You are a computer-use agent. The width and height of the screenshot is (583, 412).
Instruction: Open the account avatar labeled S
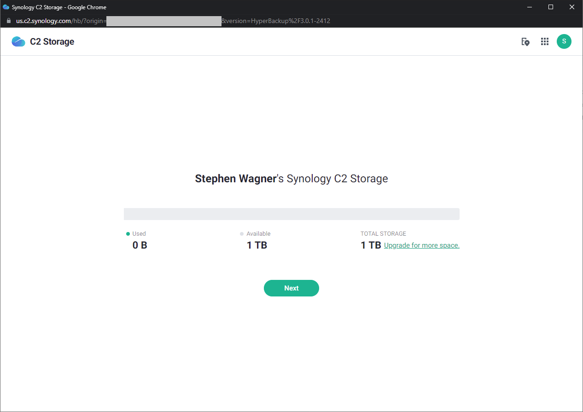coord(564,41)
